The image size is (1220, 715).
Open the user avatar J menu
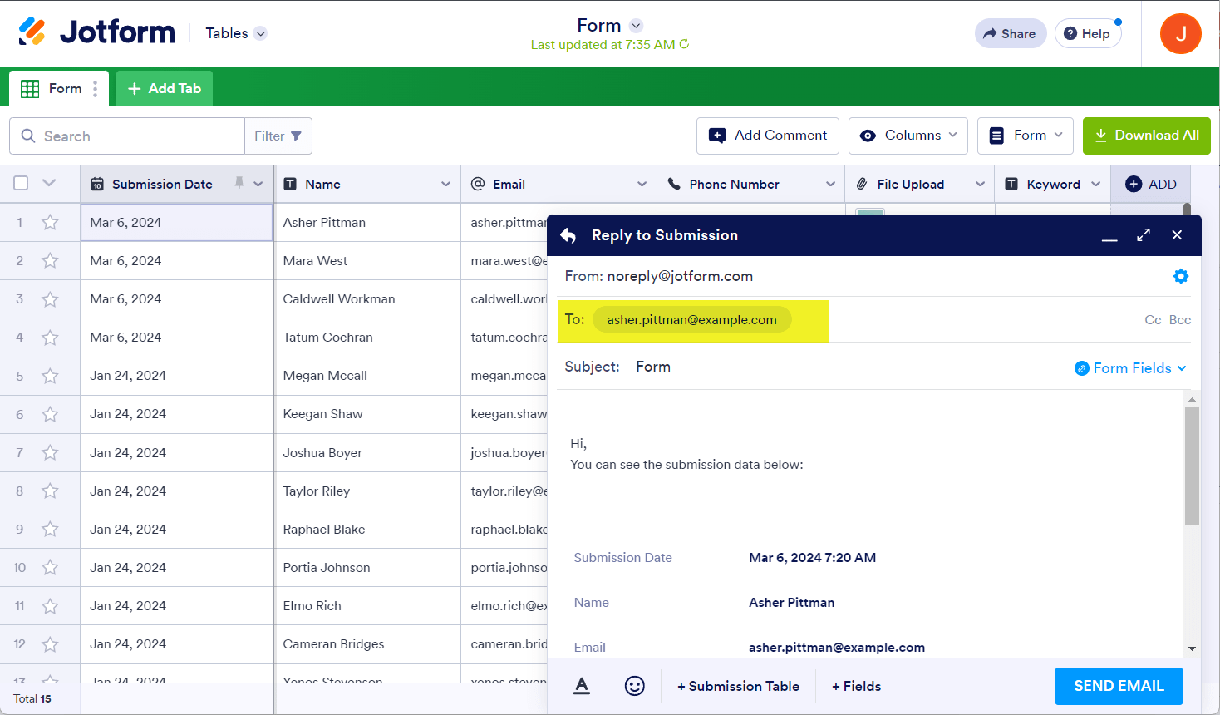point(1180,33)
